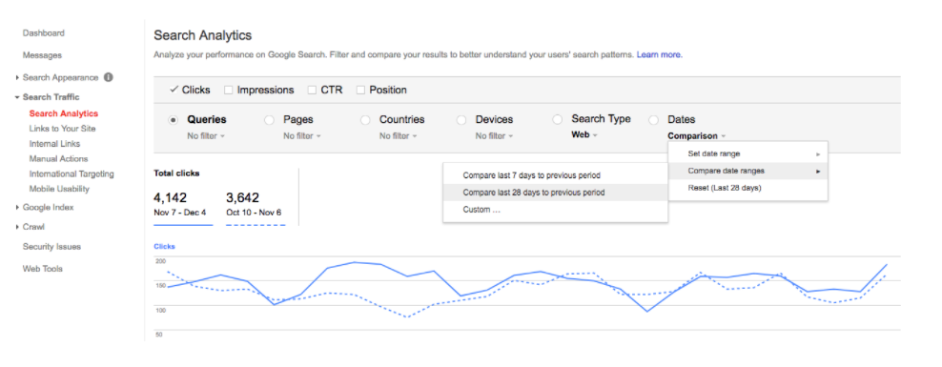Open the Dates Comparison dropdown

(x=697, y=136)
